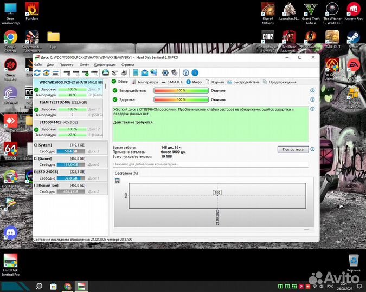Viewport: 366px width, 292px height.
Task: Open the Конфигурация menu
Action: click(x=105, y=65)
